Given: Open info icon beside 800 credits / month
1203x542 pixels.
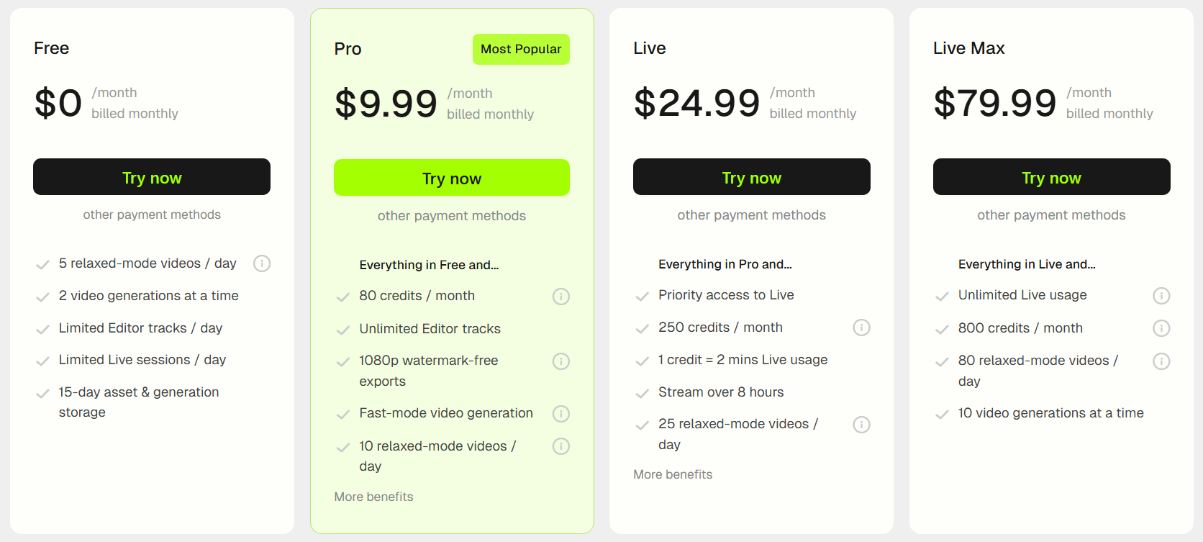Looking at the screenshot, I should (x=1161, y=328).
